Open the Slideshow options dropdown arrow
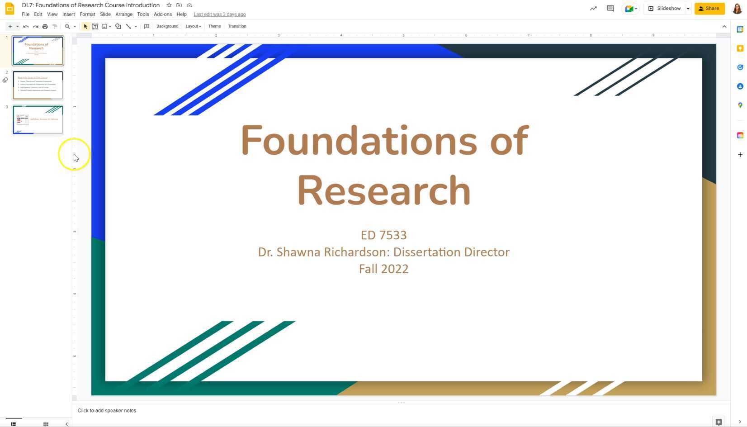Viewport: 747px width, 427px height. (x=688, y=8)
